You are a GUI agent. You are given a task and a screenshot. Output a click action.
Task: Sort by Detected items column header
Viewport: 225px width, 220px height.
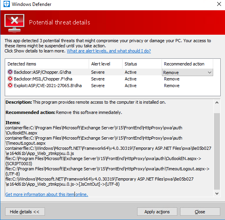pyautogui.click(x=47, y=64)
